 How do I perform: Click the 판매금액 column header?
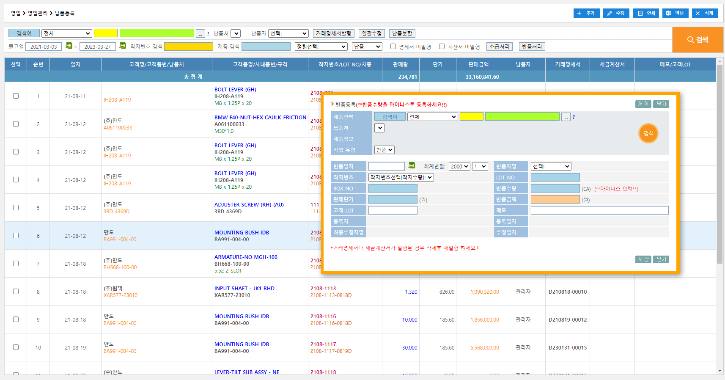478,64
